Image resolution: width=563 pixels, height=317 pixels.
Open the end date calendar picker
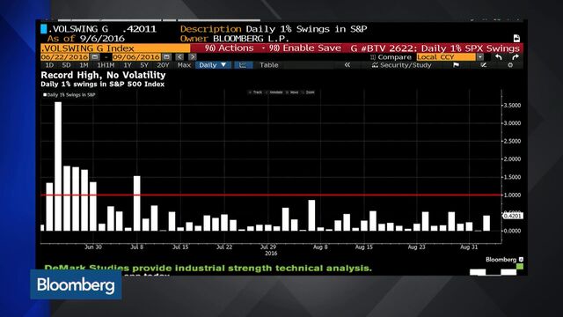(166, 57)
